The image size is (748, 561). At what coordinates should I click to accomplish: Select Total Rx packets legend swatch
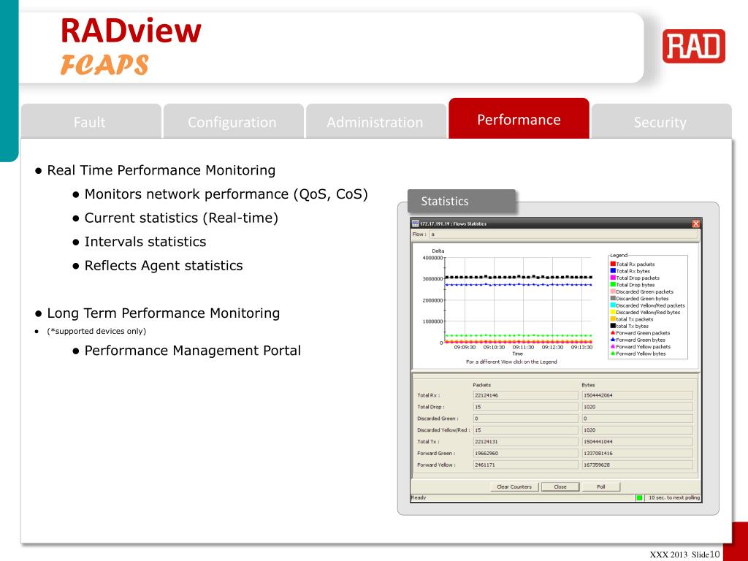pos(613,264)
